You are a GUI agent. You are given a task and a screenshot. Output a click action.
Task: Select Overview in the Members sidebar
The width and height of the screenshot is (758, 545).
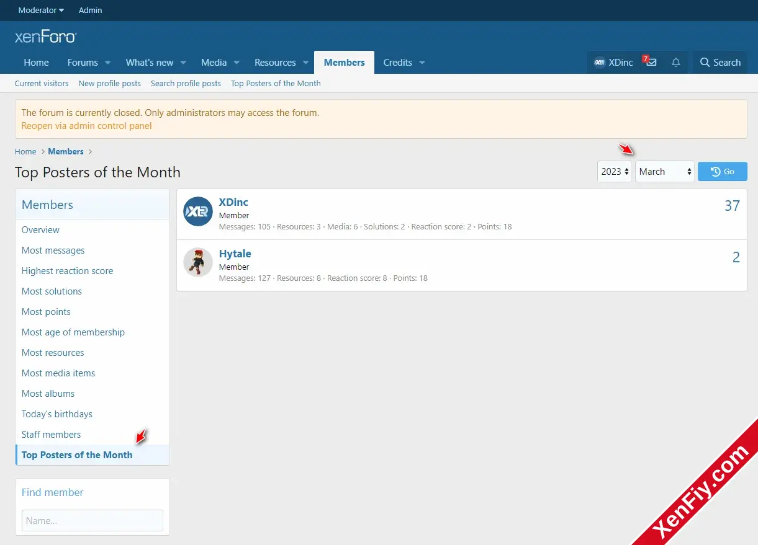point(92,229)
